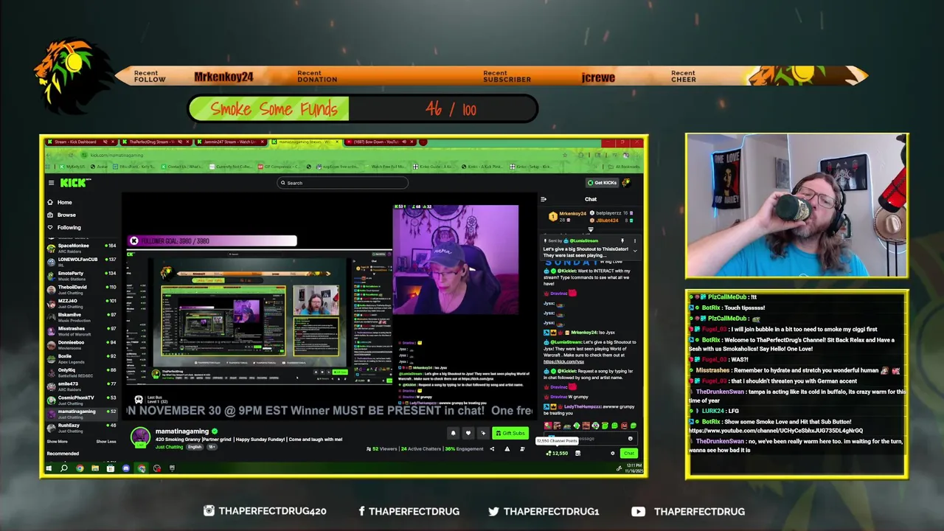The width and height of the screenshot is (944, 531).
Task: Open the profile avatar next to Get KICKs
Action: (x=627, y=183)
